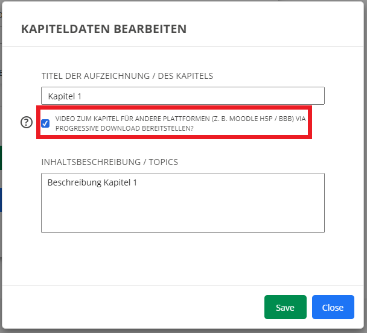Click the bottom-right corner of description textarea
Viewport: 367px width, 333px height.
click(x=321, y=229)
